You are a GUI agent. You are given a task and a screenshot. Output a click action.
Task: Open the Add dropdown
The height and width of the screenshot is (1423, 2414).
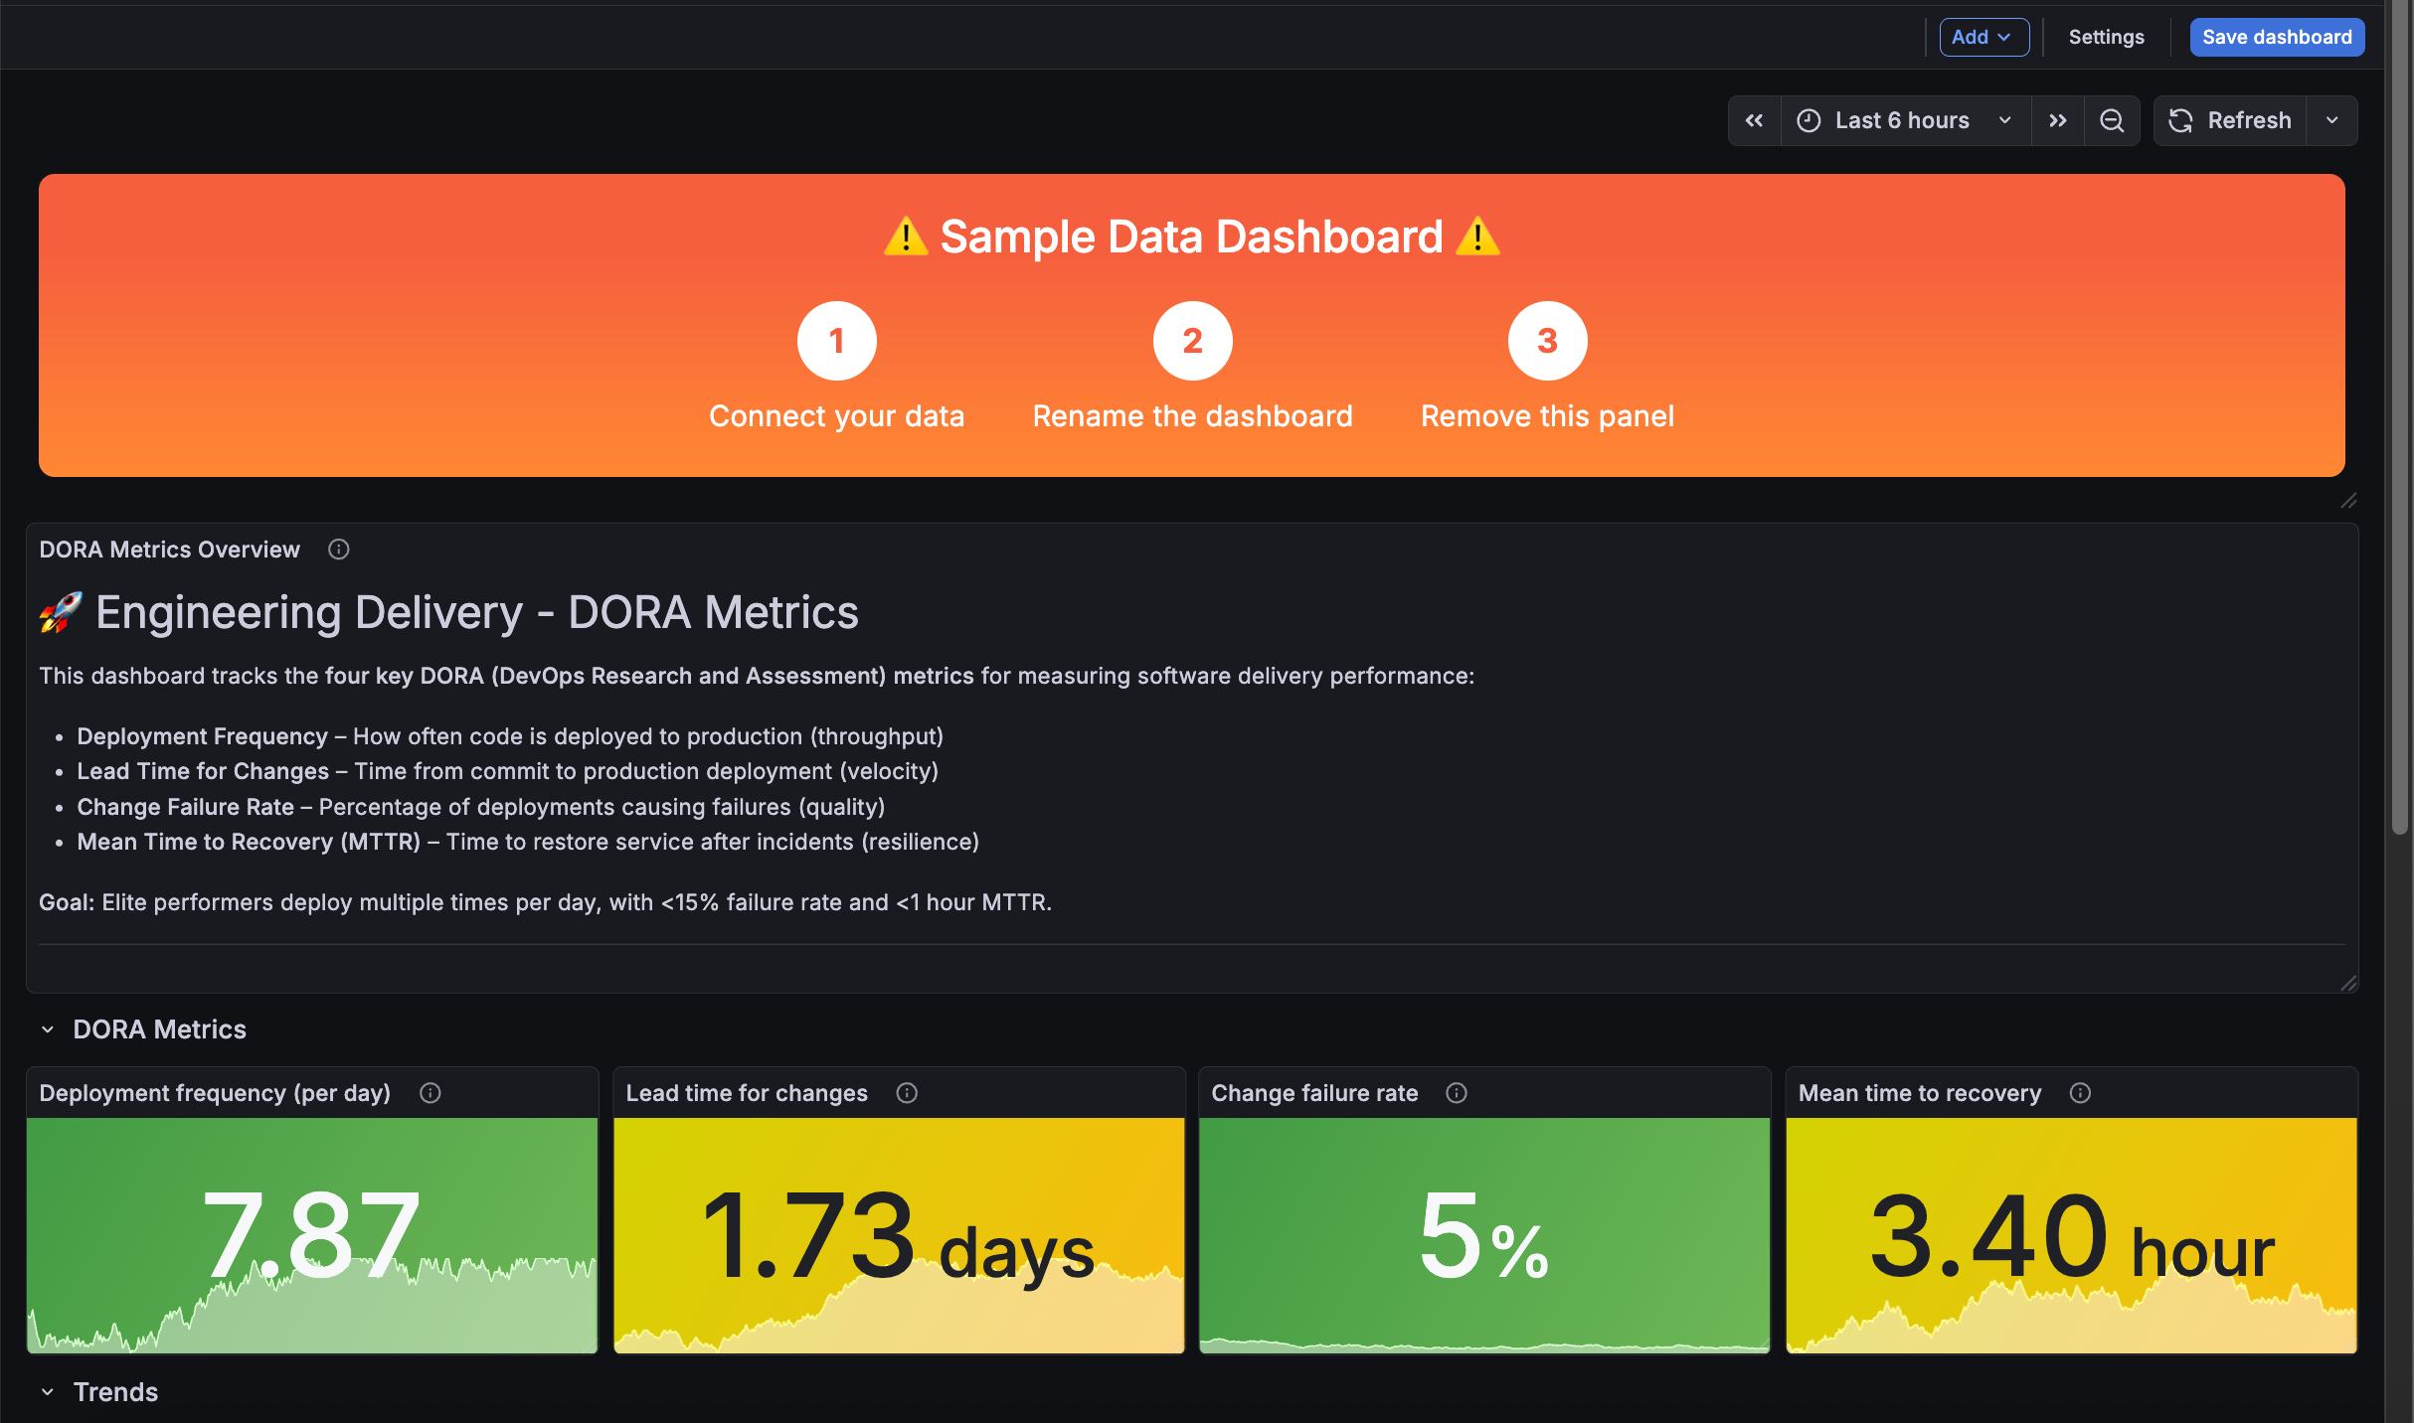coord(1983,37)
